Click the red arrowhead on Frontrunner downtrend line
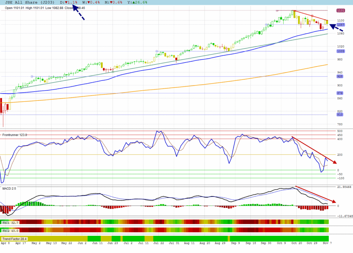Screen dimensions: 353x253 [x=334, y=161]
